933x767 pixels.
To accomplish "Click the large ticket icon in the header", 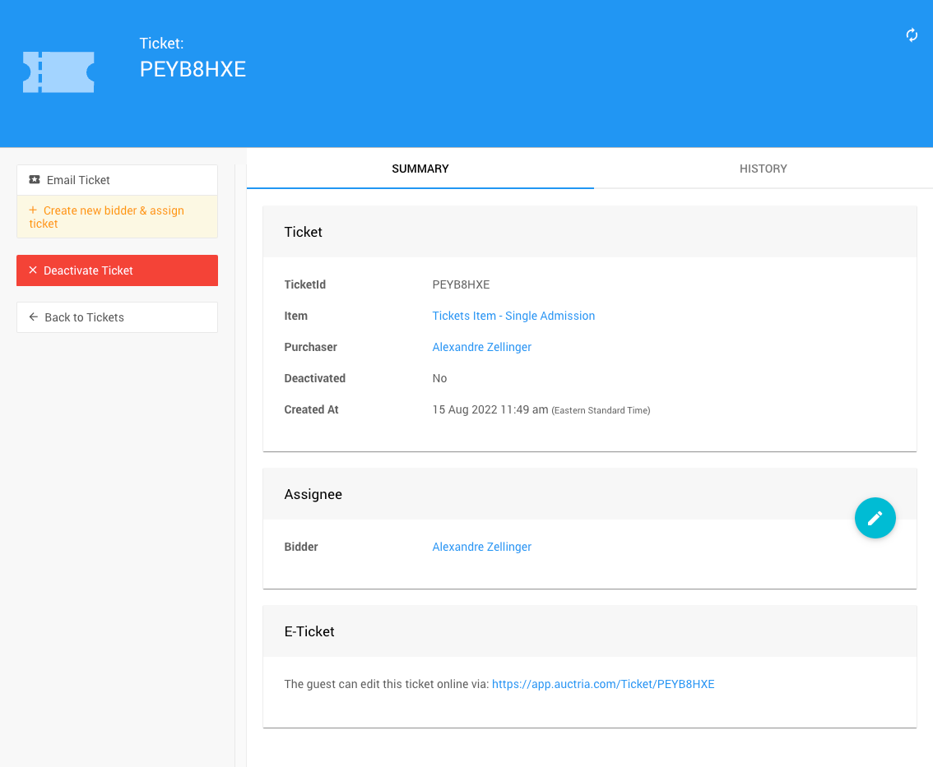I will [58, 72].
